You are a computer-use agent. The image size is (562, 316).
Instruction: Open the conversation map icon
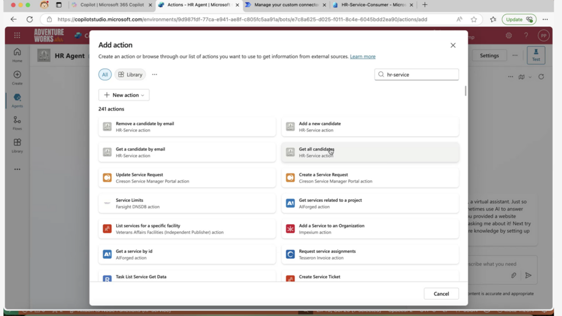[x=521, y=77]
